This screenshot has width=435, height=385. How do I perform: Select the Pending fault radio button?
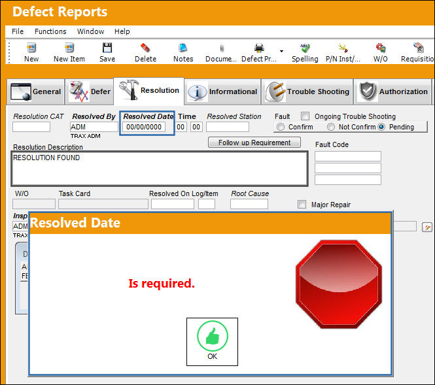pyautogui.click(x=381, y=127)
